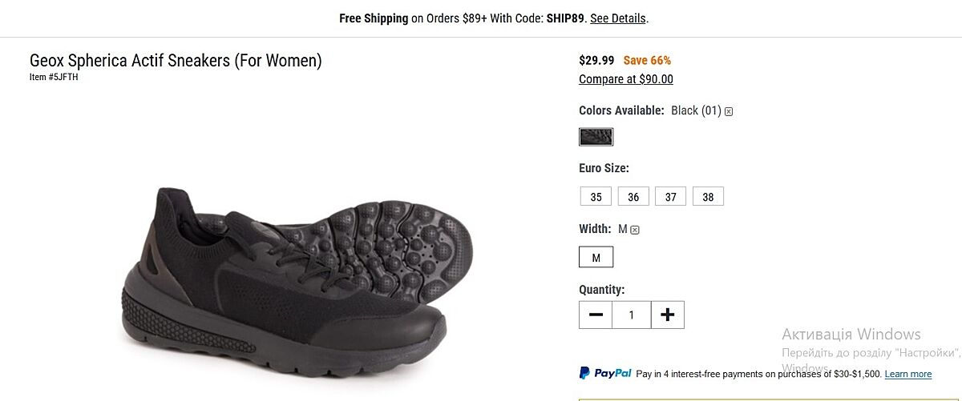
Task: Choose Euro size 37
Action: pos(670,197)
